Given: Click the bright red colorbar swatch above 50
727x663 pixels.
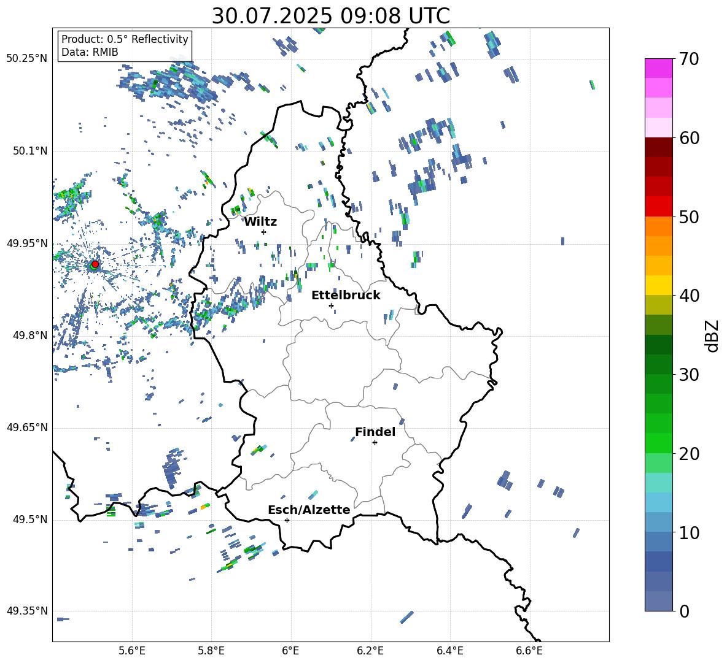Looking at the screenshot, I should (658, 207).
